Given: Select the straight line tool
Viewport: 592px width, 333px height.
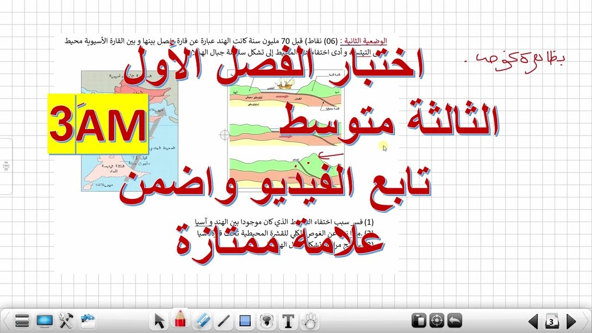Looking at the screenshot, I should (224, 320).
